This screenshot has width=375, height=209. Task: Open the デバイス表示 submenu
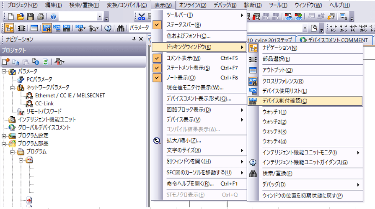(199, 120)
